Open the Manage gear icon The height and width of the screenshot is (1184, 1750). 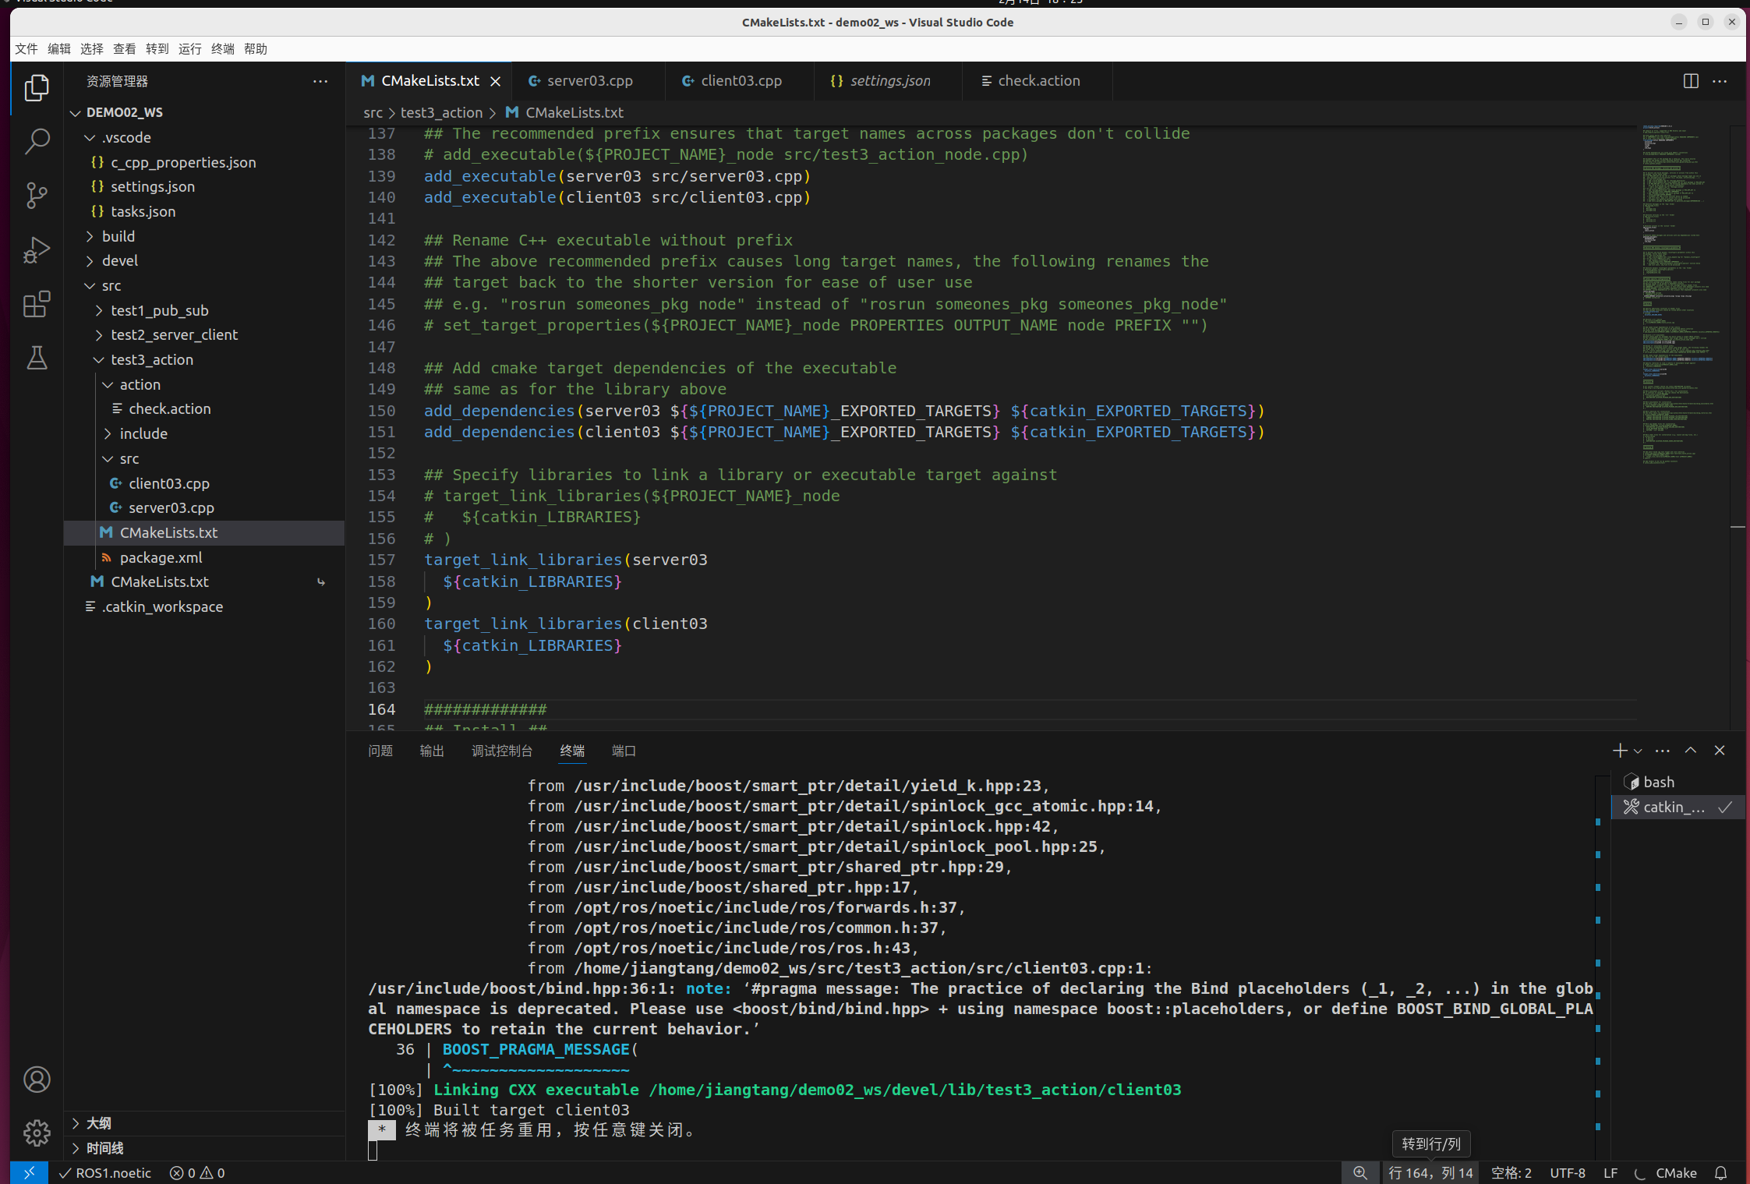click(37, 1132)
